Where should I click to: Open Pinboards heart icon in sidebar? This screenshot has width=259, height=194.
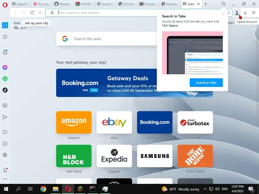point(5,132)
